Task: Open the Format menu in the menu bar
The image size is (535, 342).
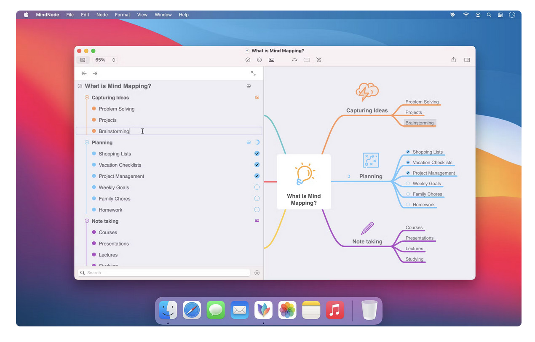Action: [x=122, y=14]
